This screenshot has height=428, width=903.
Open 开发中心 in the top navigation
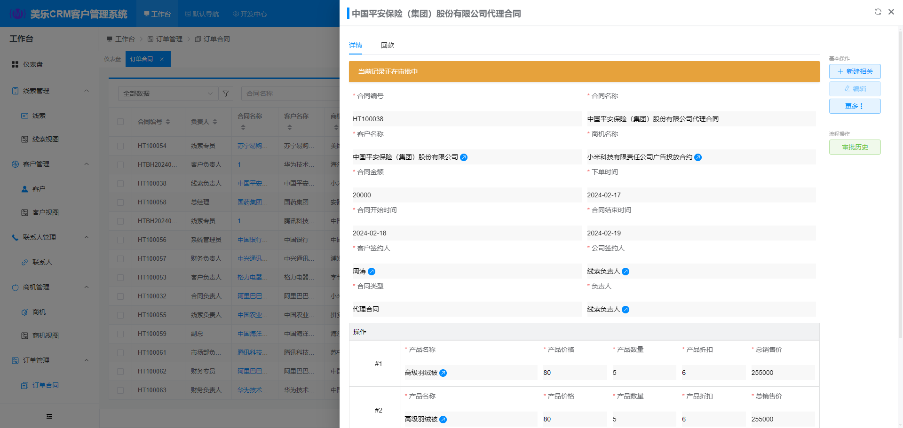[250, 14]
